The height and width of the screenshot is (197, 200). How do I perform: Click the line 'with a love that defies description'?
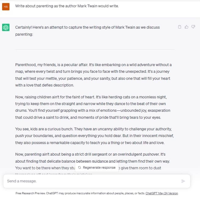coord(45,85)
